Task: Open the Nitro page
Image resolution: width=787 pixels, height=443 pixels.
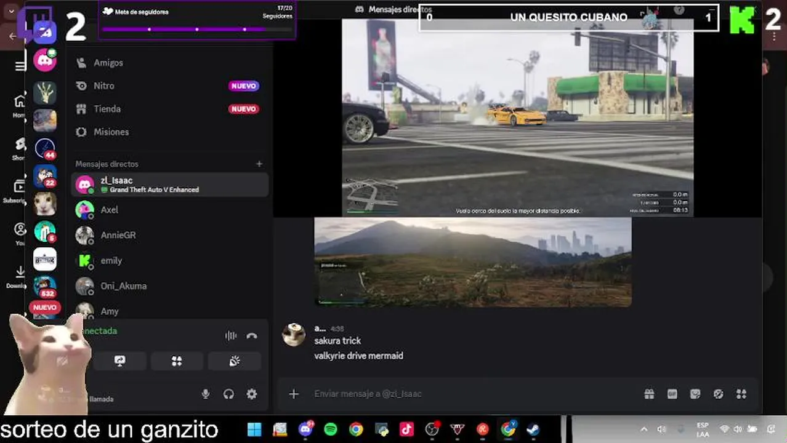Action: 169,86
